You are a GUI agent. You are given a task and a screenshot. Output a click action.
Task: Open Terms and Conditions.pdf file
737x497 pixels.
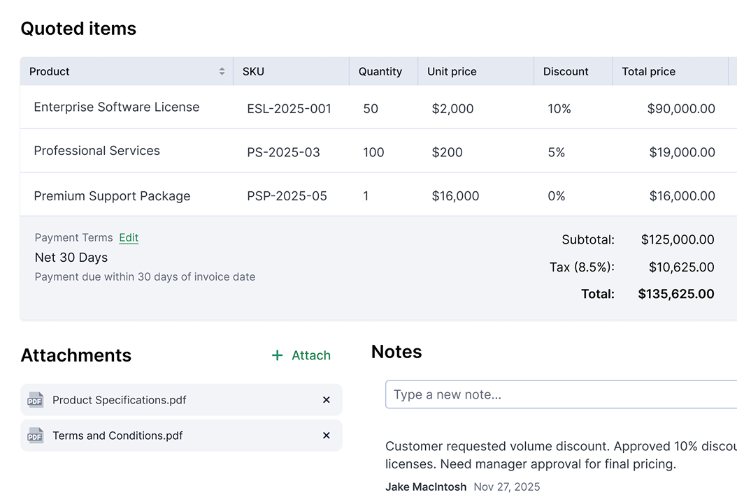(117, 436)
